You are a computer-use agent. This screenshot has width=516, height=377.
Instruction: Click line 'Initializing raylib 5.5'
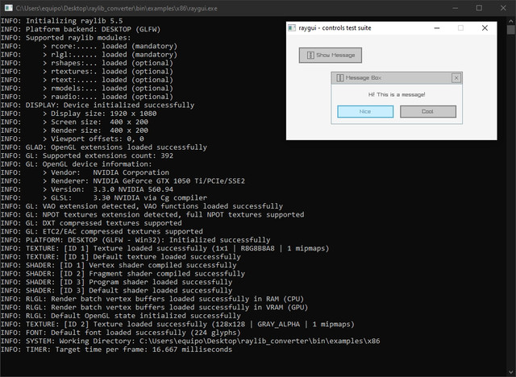pos(61,21)
